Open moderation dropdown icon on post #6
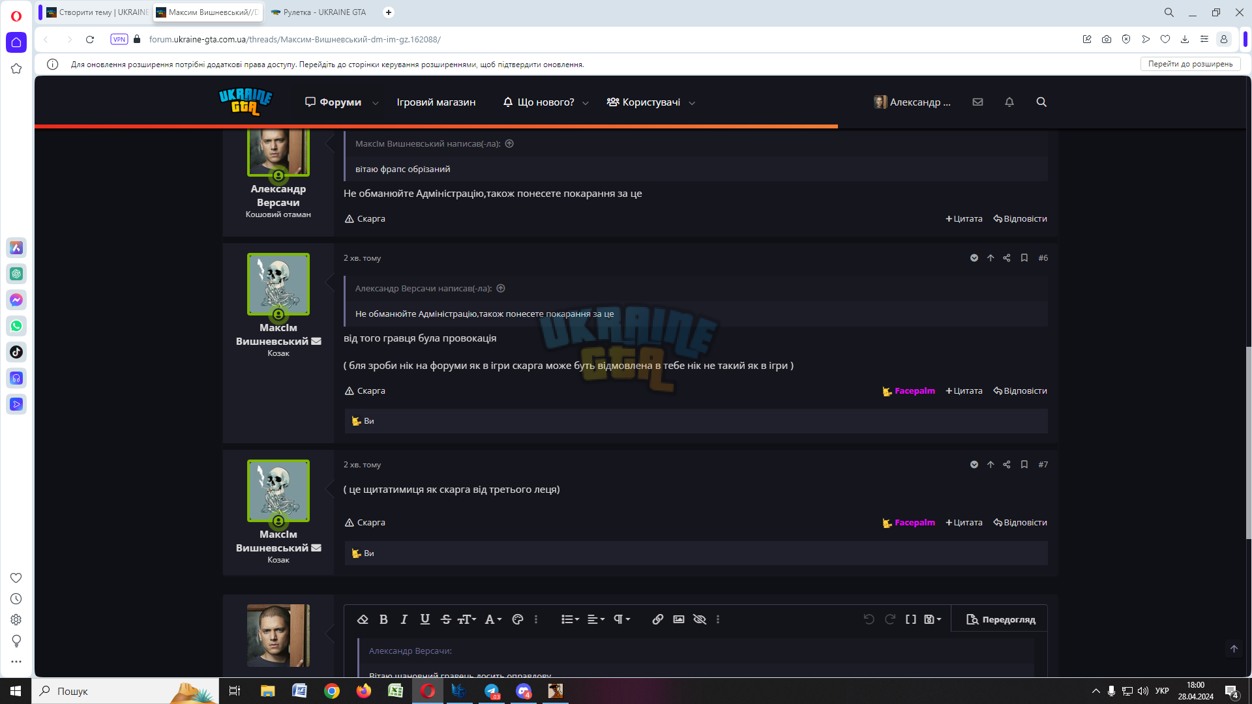 coord(974,258)
